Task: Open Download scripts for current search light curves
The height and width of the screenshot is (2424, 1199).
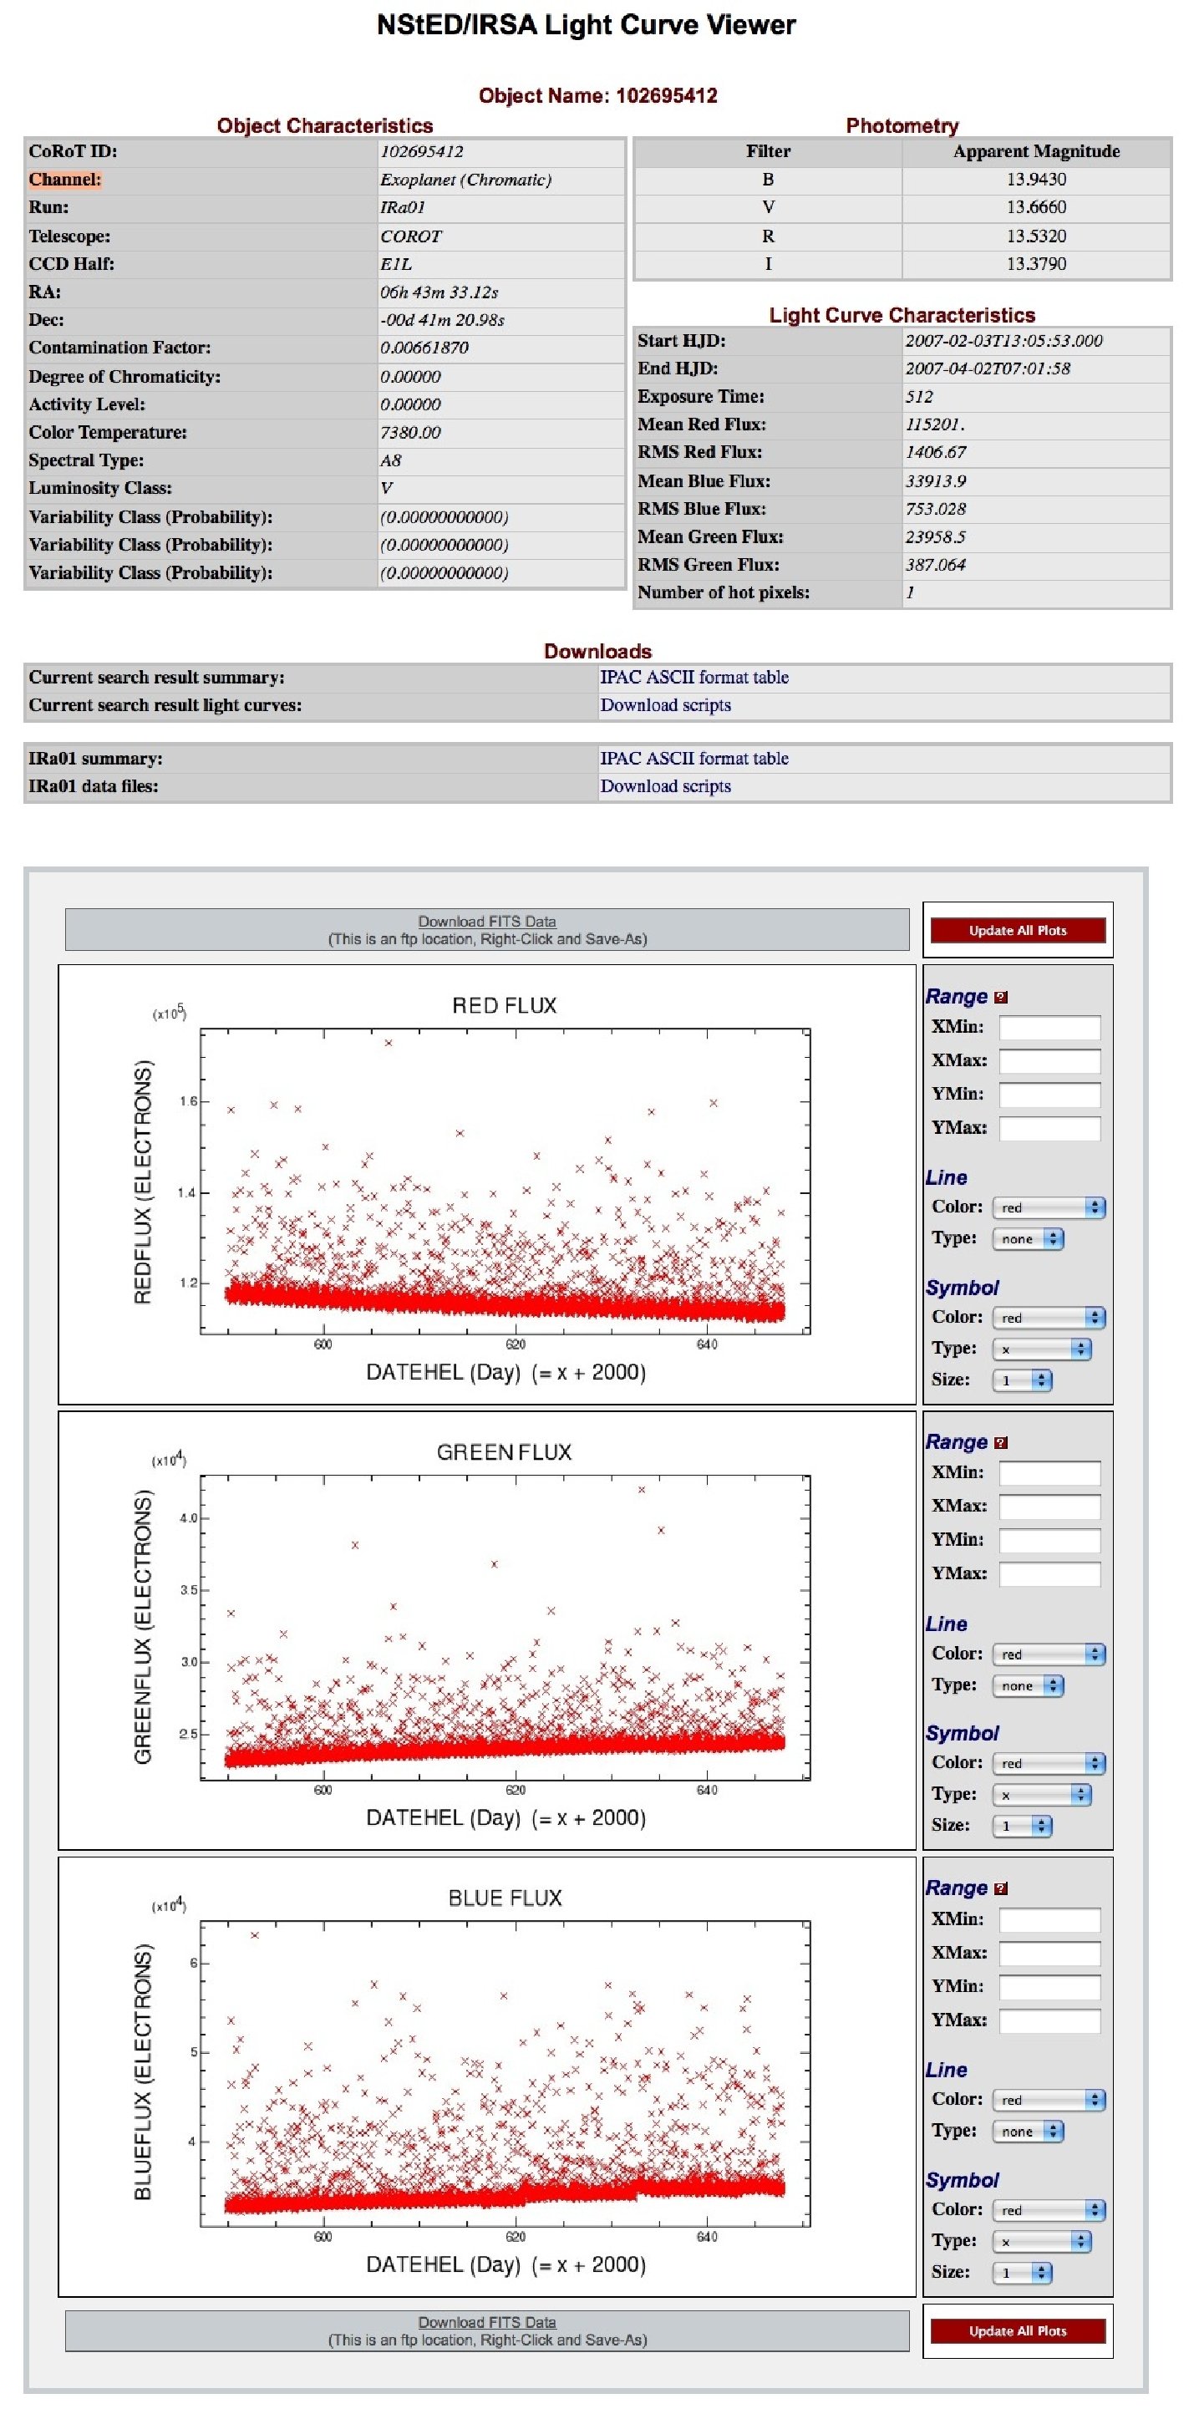Action: pyautogui.click(x=665, y=706)
